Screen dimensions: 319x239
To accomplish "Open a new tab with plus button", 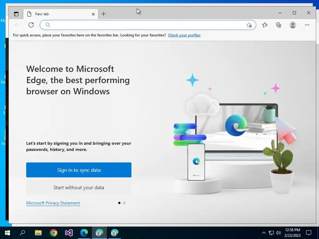I will pyautogui.click(x=103, y=14).
